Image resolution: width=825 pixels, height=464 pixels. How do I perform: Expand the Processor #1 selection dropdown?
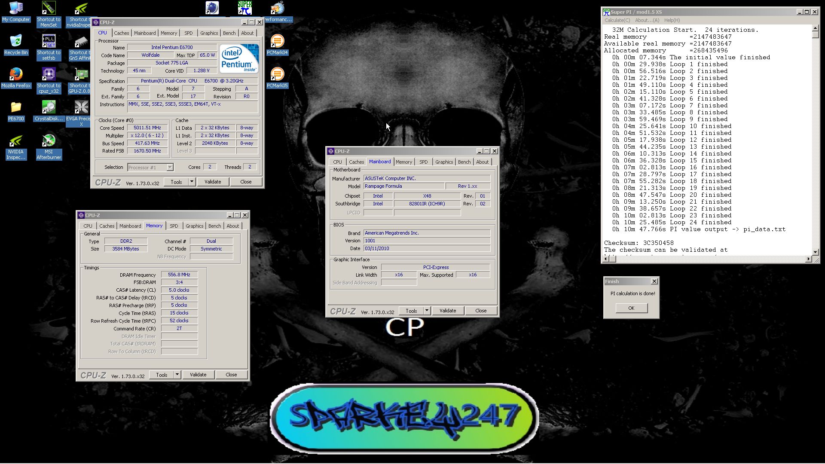coord(170,167)
